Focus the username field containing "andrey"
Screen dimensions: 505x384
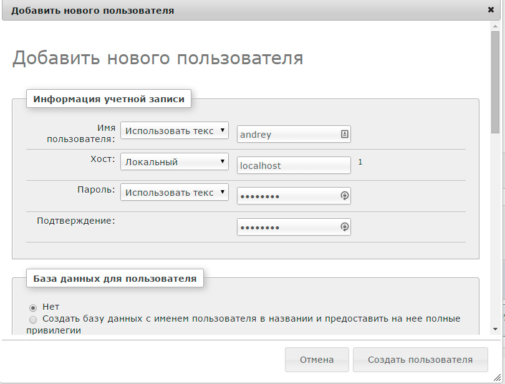(x=287, y=135)
